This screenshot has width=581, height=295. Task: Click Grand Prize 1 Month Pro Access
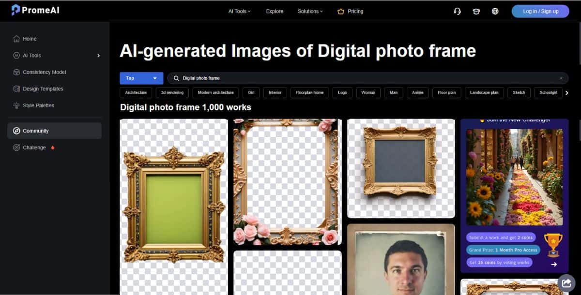pos(504,250)
